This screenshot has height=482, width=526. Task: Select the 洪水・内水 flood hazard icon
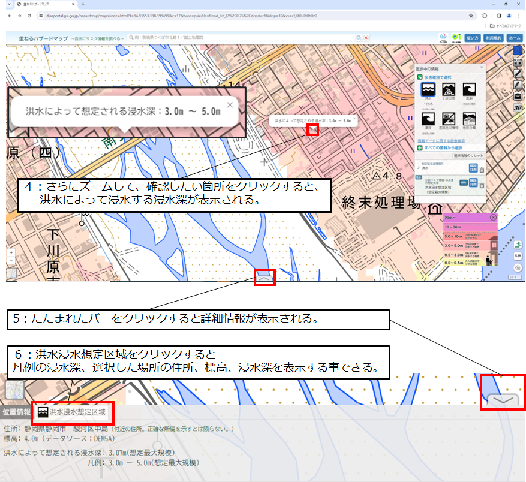tap(428, 89)
